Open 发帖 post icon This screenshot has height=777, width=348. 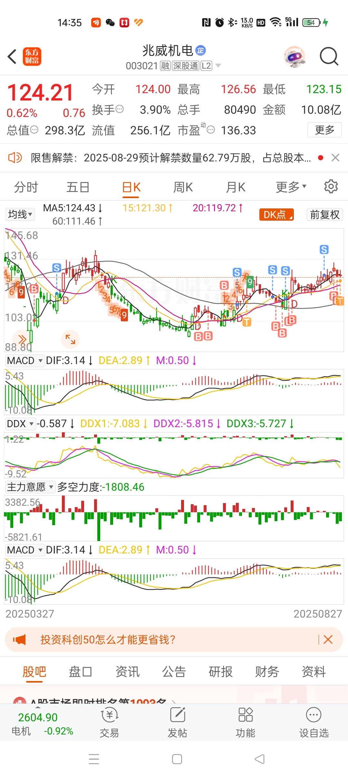click(x=177, y=722)
